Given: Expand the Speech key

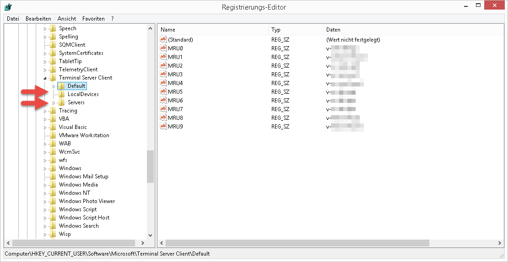Looking at the screenshot, I should point(45,29).
